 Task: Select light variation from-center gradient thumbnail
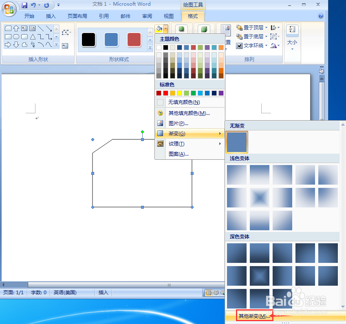click(x=260, y=198)
